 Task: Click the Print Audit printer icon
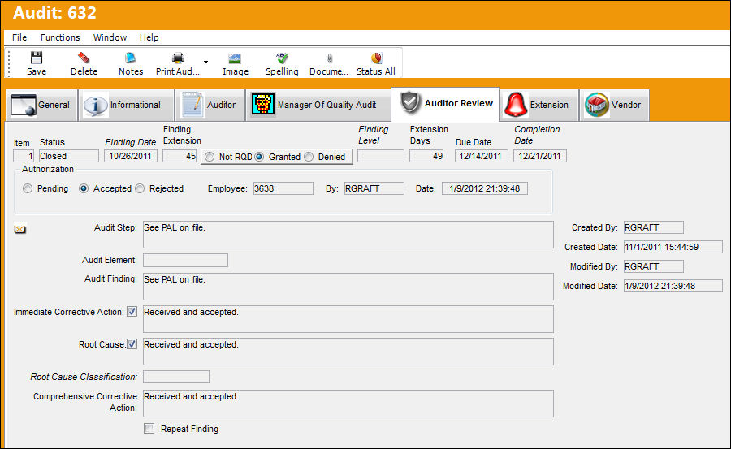click(178, 58)
